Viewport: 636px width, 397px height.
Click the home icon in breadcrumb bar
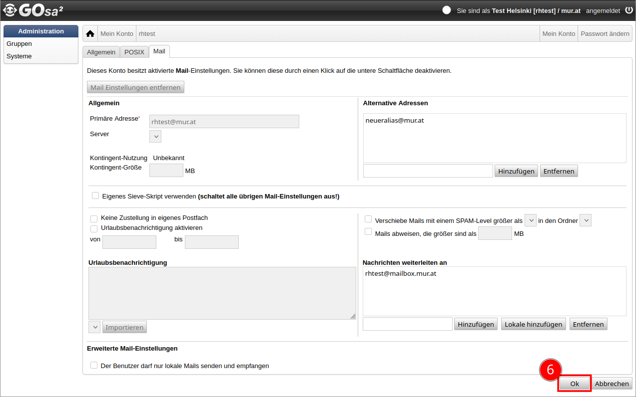90,34
